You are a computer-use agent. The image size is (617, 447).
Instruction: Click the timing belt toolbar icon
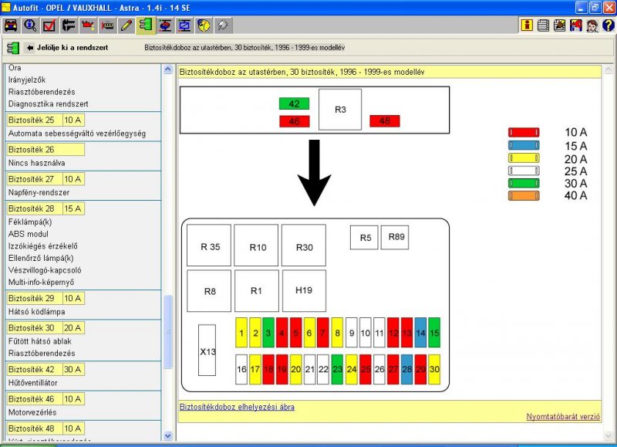[107, 25]
